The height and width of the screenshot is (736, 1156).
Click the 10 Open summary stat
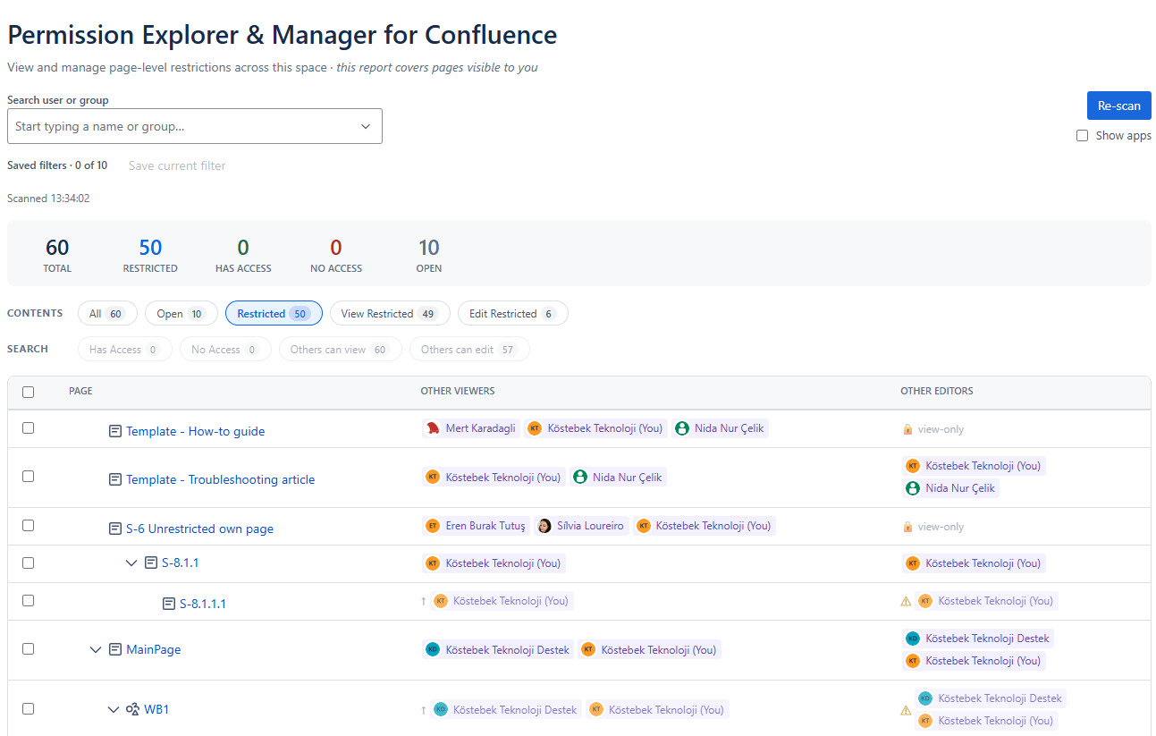coord(429,255)
